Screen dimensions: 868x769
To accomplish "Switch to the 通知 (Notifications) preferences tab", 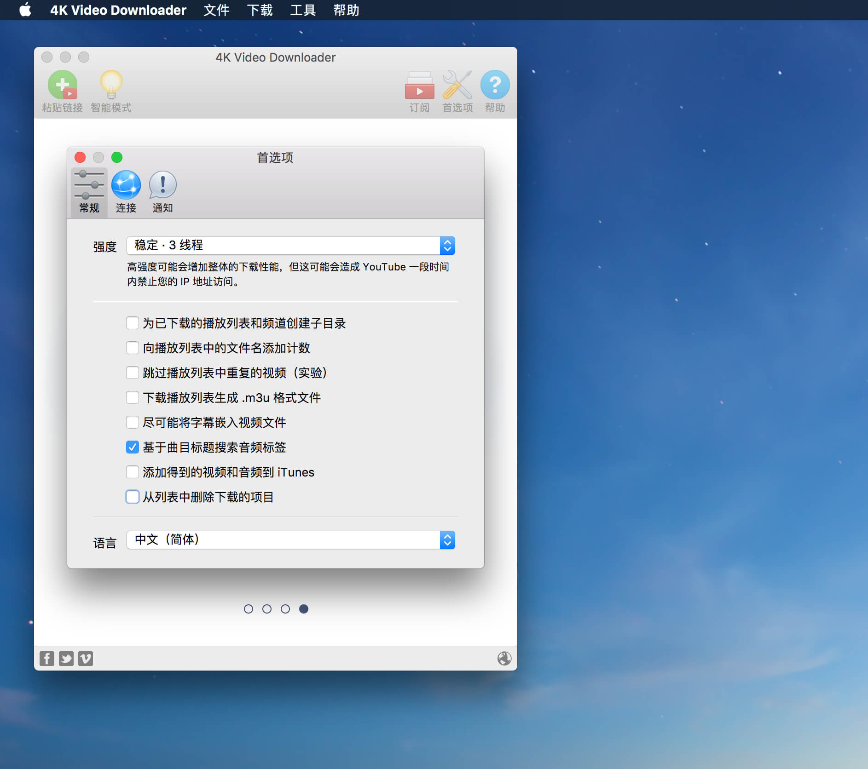I will click(162, 192).
